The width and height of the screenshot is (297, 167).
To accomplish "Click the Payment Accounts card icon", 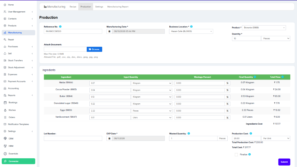I will coord(5,81).
